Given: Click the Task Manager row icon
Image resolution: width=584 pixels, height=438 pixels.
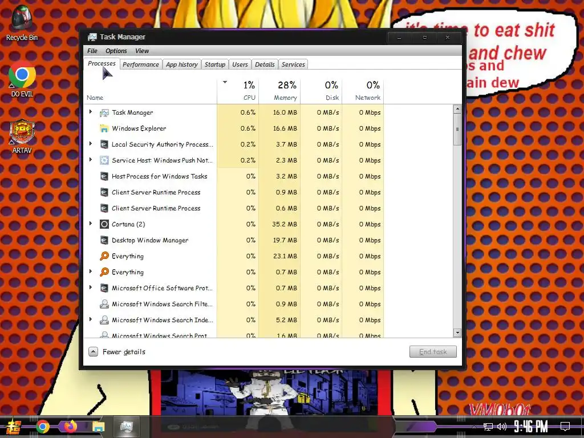Looking at the screenshot, I should 104,112.
